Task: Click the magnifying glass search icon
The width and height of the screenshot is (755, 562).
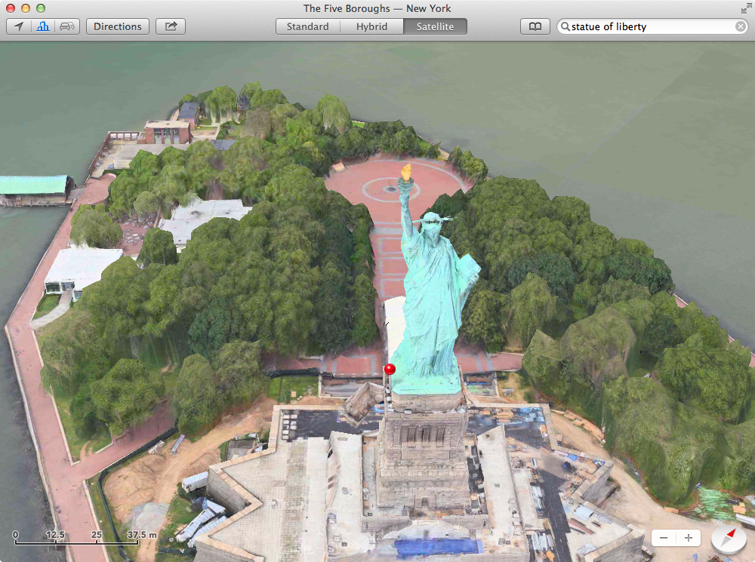Action: click(x=565, y=26)
